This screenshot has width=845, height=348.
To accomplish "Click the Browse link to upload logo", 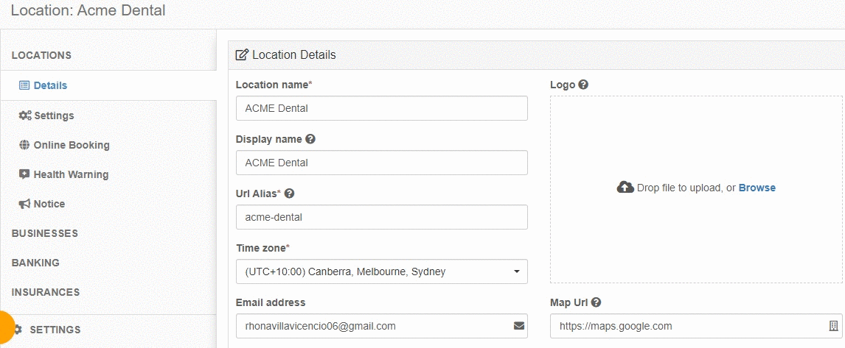I will pyautogui.click(x=757, y=188).
